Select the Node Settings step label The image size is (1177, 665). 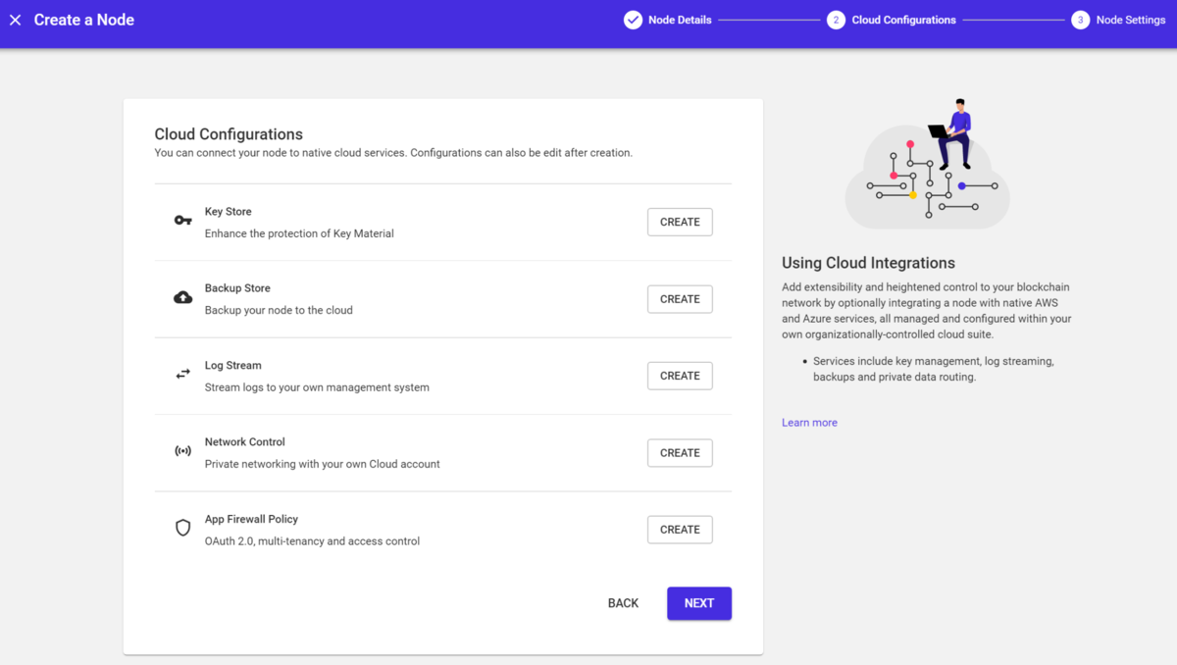[x=1131, y=20]
